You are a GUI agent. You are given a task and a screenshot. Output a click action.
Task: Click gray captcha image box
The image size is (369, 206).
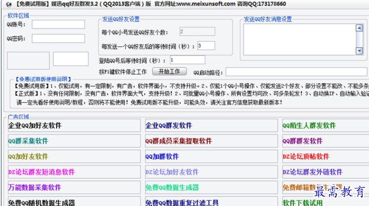[28, 60]
